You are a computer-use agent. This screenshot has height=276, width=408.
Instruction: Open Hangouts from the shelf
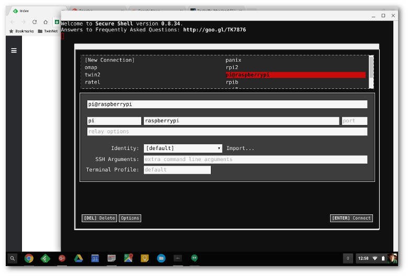[x=195, y=258]
